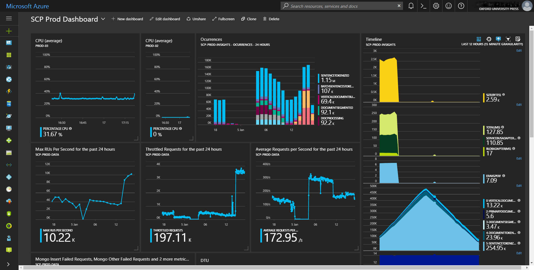The image size is (534, 270).
Task: Click the Edit link at the bottom of the Timeline tile
Action: 519,253
